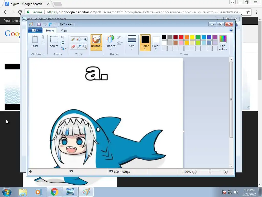This screenshot has width=262, height=197.
Task: Choose the pink color swatch
Action: tap(181, 43)
